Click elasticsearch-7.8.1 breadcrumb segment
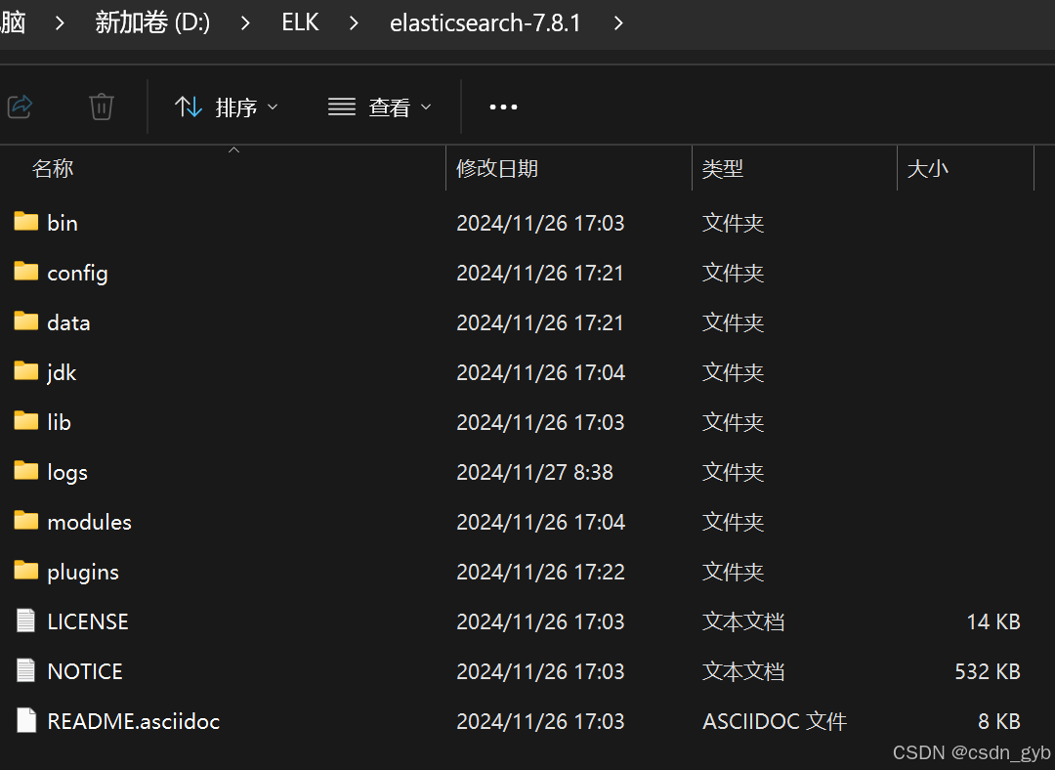 coord(485,22)
